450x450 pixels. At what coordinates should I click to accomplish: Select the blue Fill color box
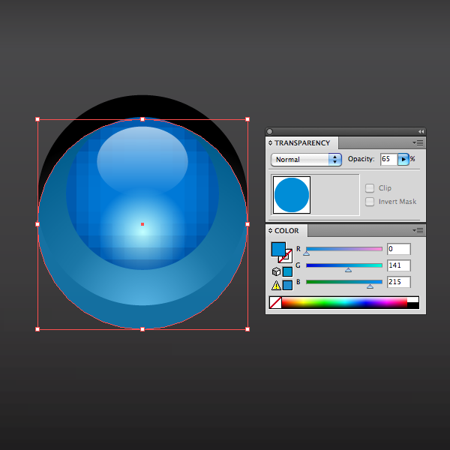point(278,249)
